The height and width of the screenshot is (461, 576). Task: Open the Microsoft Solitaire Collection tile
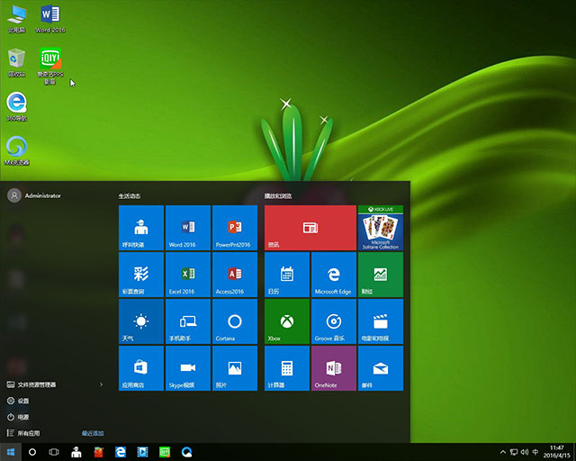point(380,228)
